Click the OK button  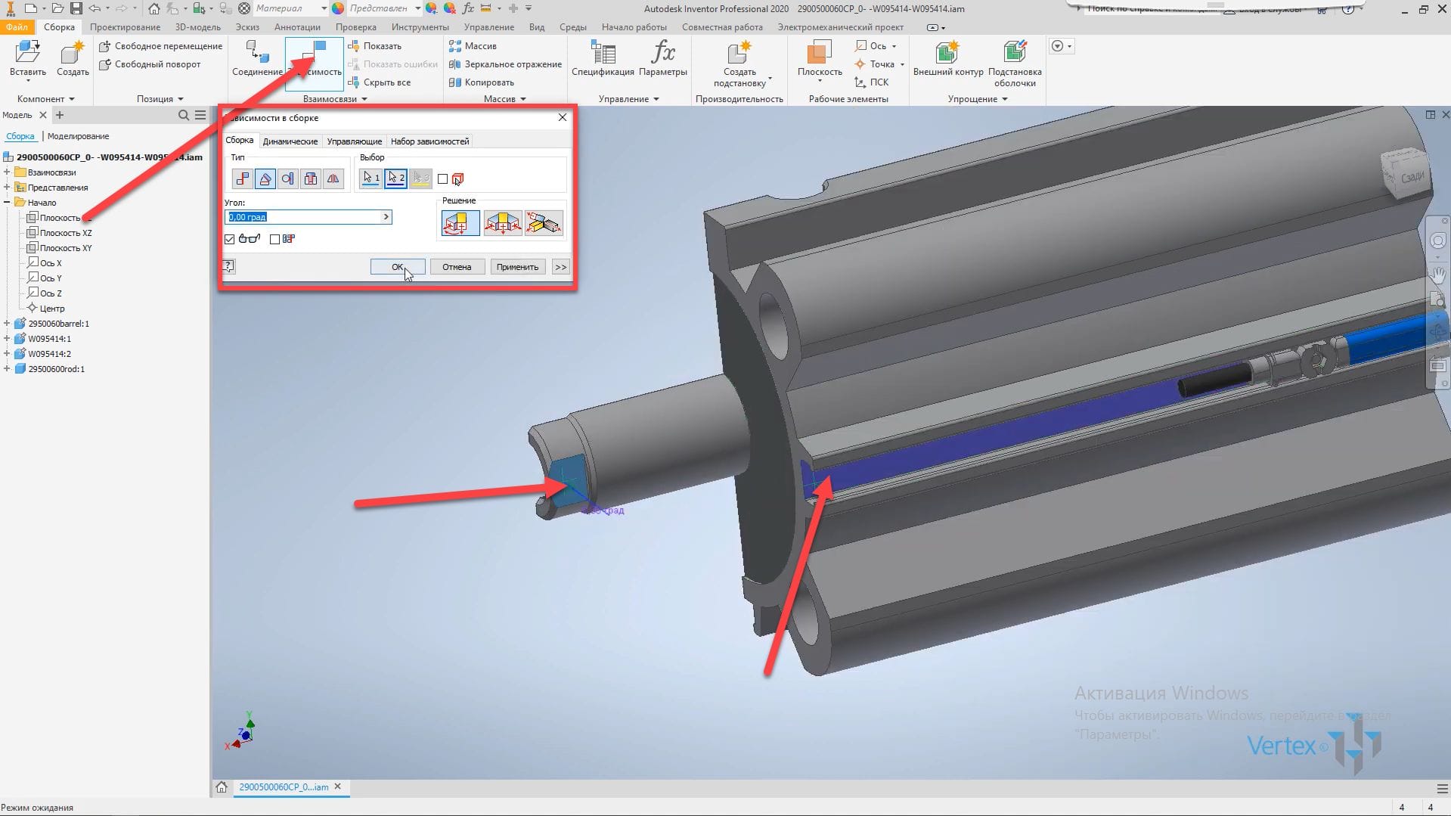(397, 267)
